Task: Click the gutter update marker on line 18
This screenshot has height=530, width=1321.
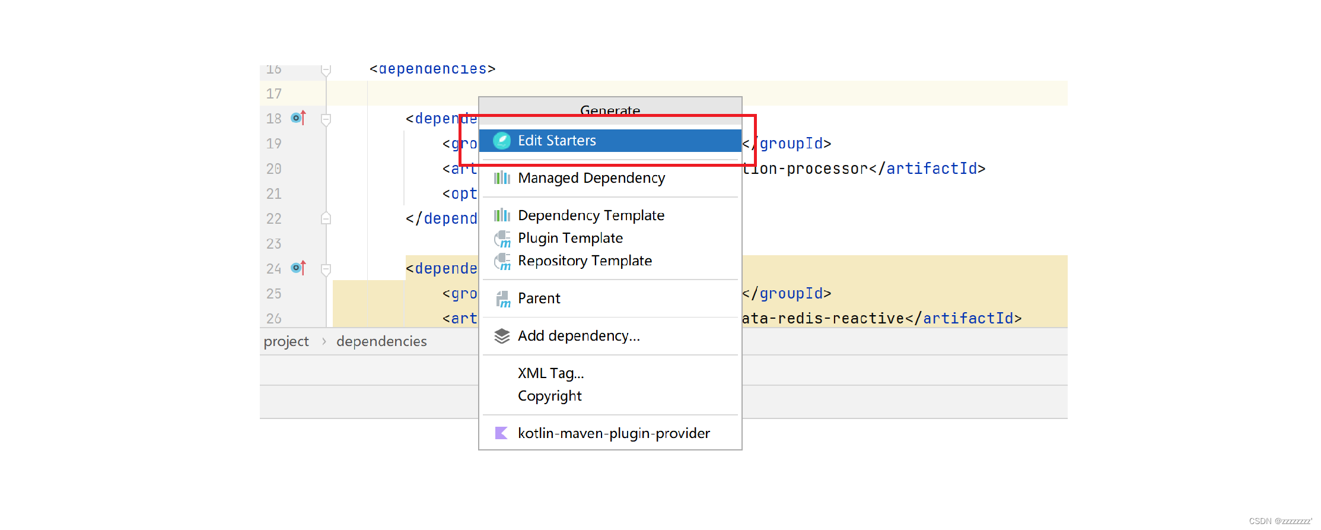Action: click(298, 118)
